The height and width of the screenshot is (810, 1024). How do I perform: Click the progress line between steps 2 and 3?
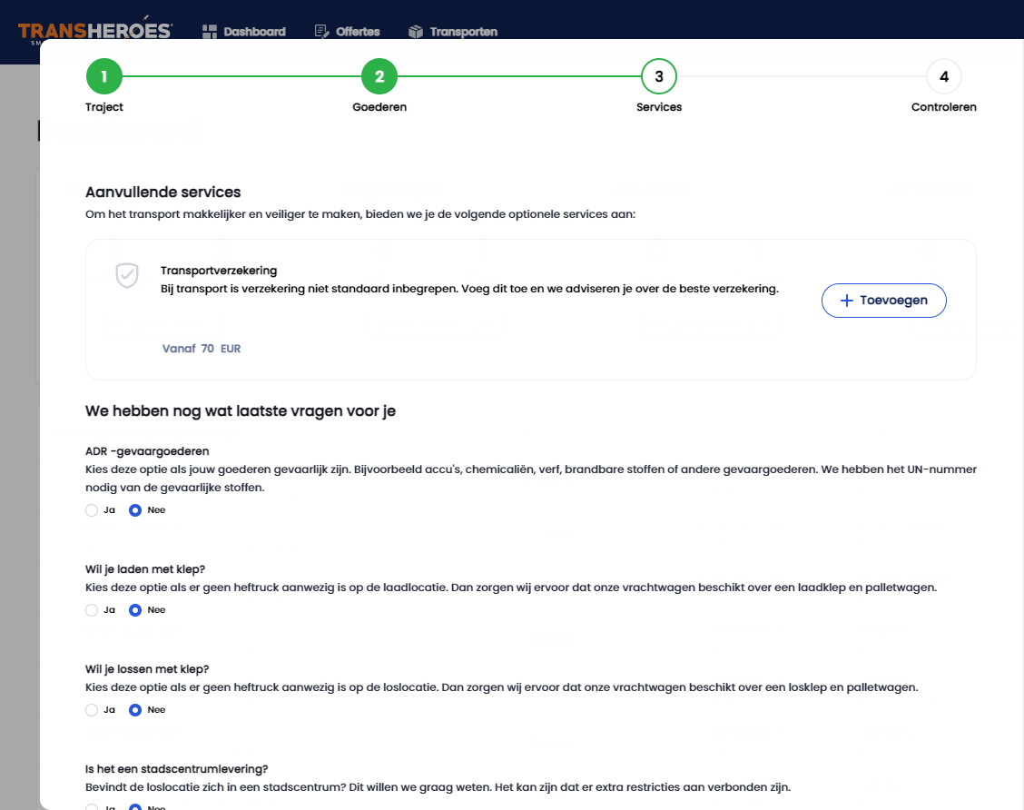pos(519,77)
